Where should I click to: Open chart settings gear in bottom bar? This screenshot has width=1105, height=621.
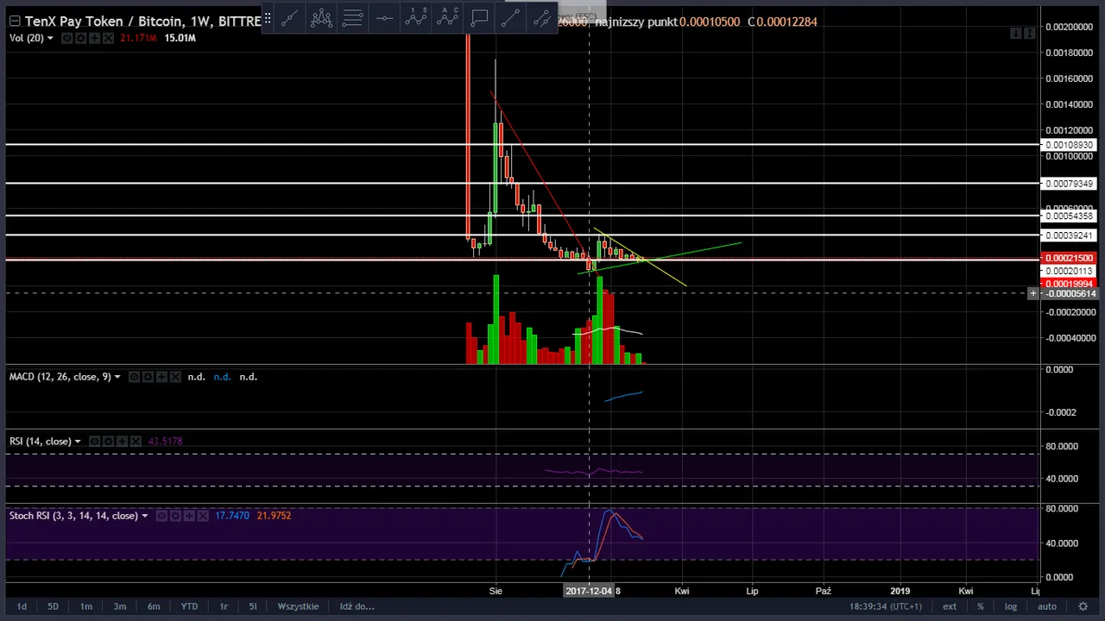click(x=1083, y=606)
